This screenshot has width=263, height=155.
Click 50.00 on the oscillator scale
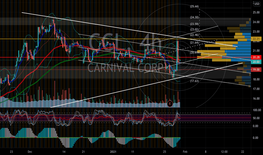pyautogui.click(x=256, y=118)
